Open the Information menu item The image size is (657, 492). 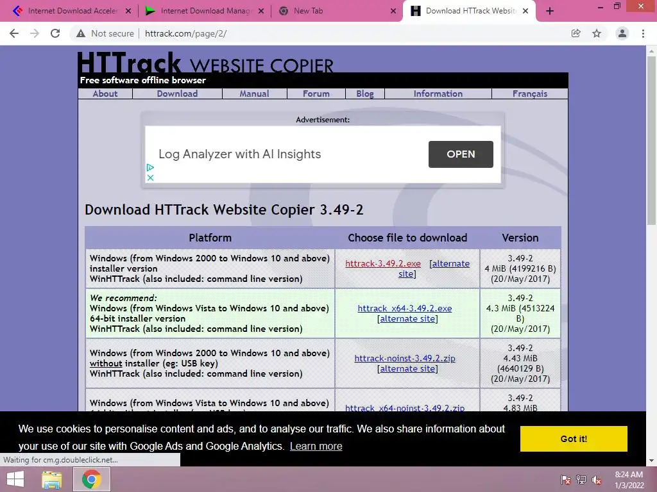[438, 94]
